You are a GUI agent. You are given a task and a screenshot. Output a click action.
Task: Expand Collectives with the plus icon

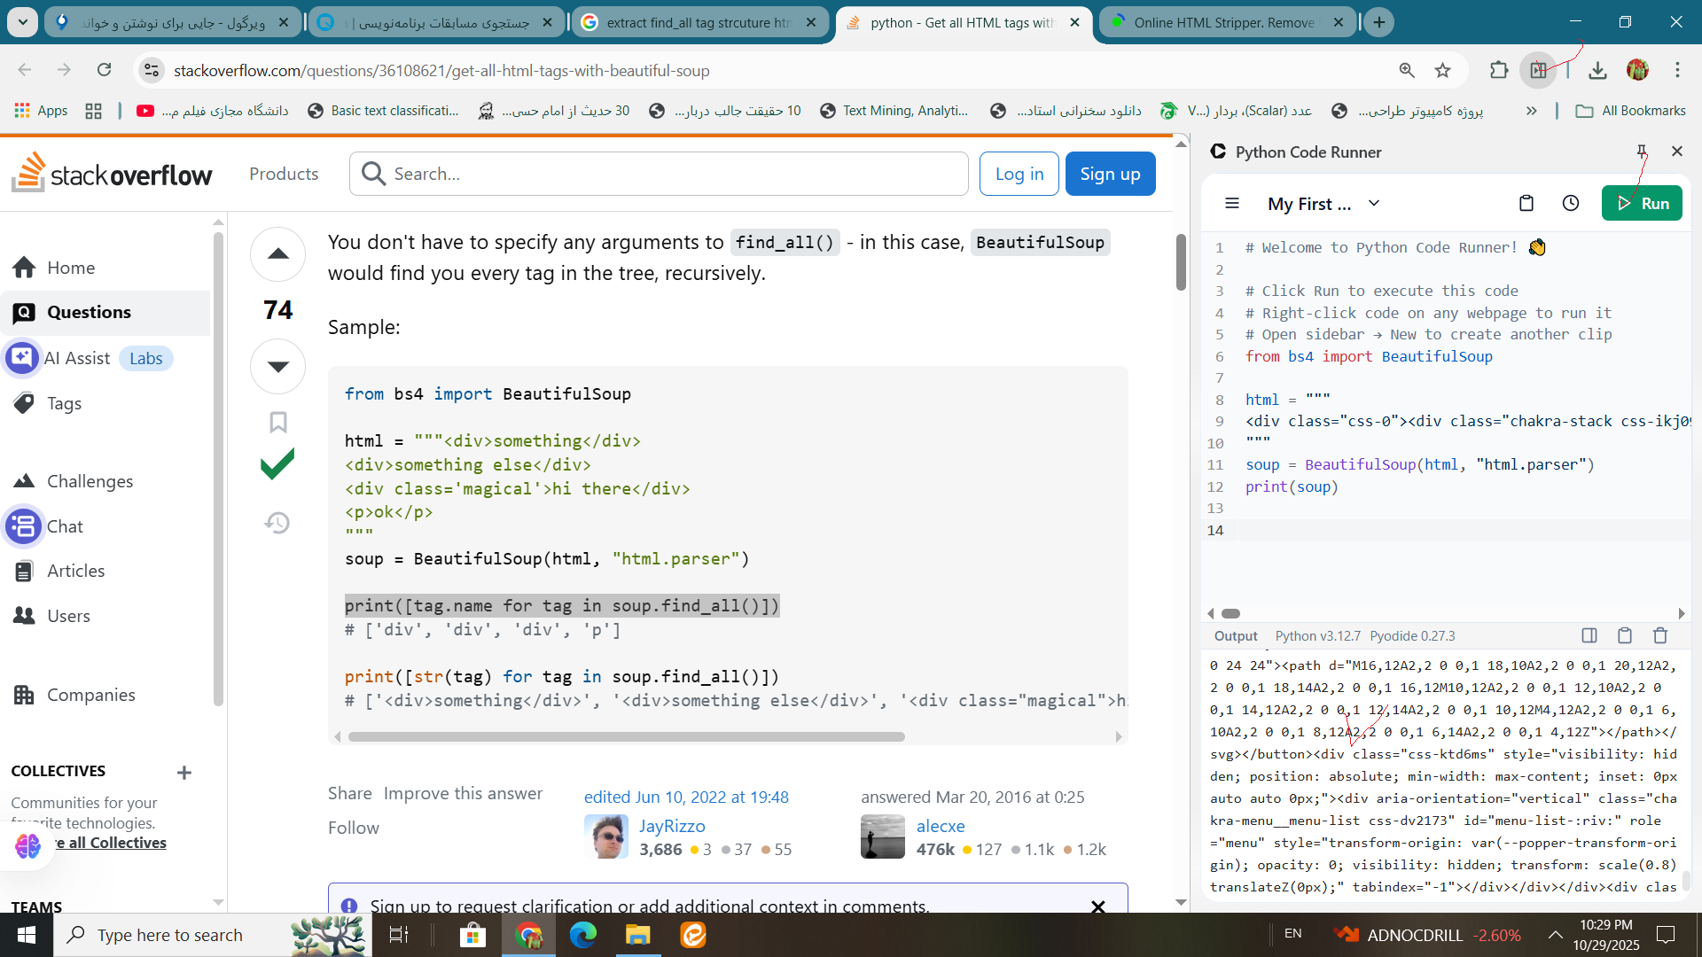(184, 773)
